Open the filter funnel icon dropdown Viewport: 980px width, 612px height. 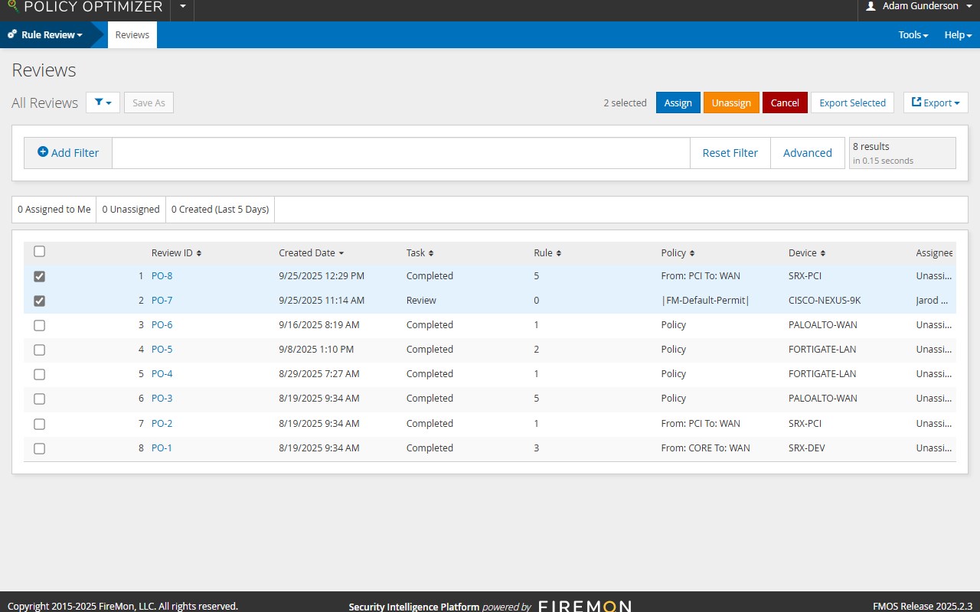tap(103, 103)
